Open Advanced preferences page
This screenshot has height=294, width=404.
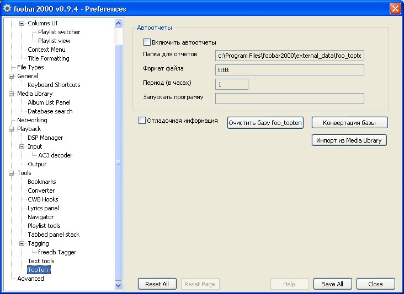30,279
